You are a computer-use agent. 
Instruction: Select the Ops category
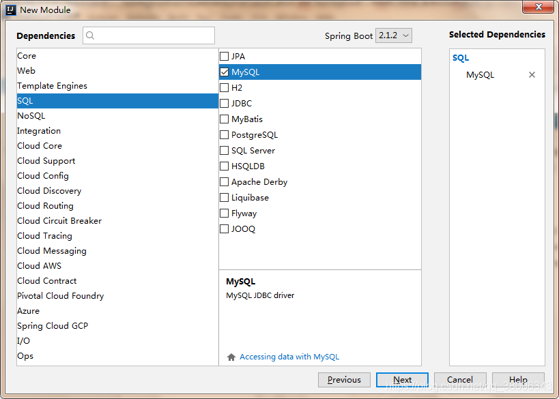117,355
